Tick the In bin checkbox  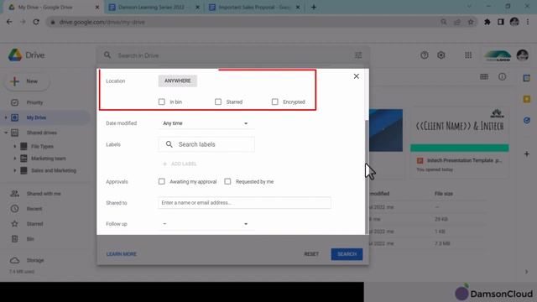tap(162, 102)
